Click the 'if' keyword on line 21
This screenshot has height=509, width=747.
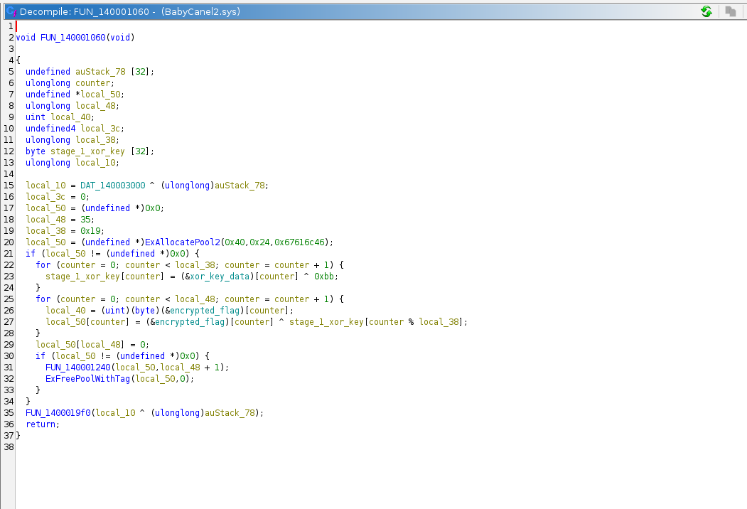(x=31, y=254)
